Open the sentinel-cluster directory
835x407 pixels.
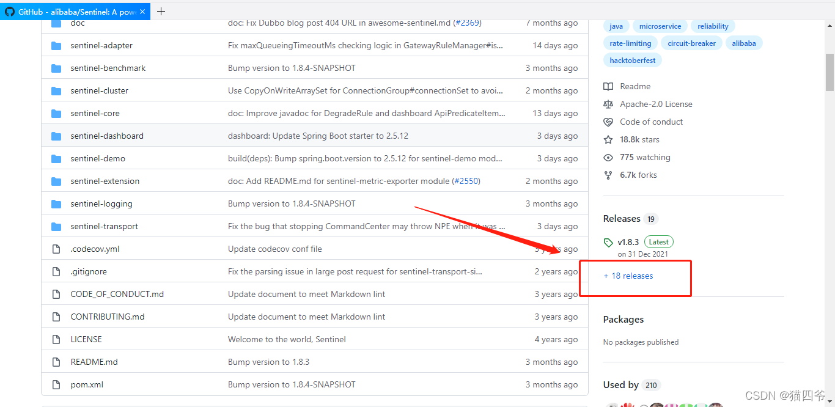coord(100,91)
